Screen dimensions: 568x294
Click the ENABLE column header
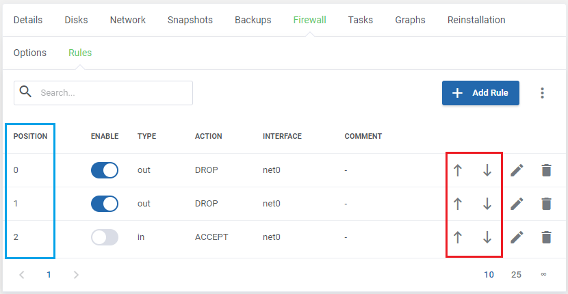[105, 137]
